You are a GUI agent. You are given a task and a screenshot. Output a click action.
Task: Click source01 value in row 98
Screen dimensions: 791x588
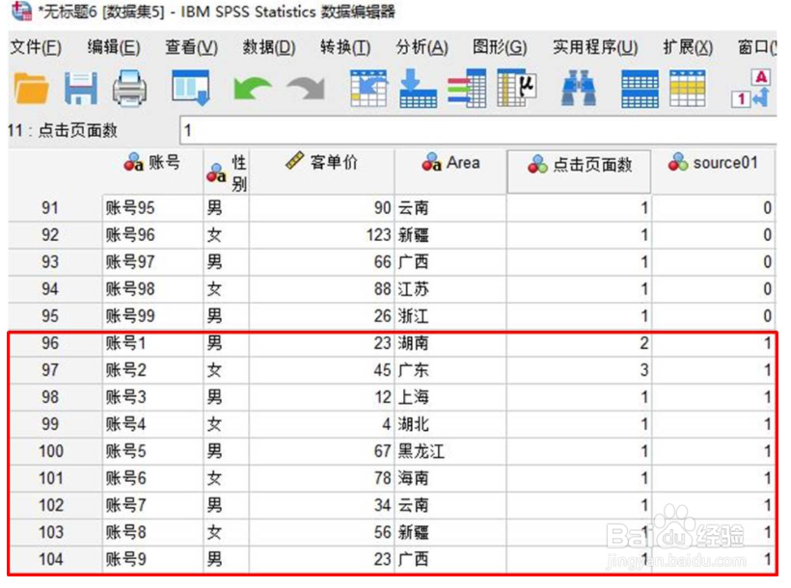click(713, 397)
